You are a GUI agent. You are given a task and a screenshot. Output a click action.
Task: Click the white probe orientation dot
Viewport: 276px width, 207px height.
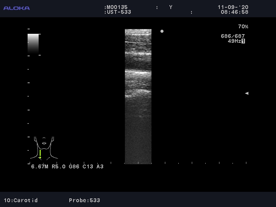point(162,31)
